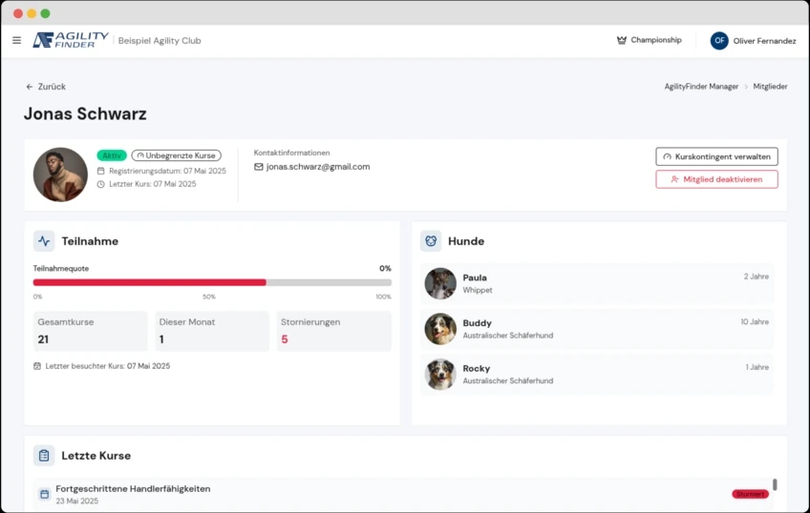Image resolution: width=810 pixels, height=513 pixels.
Task: Click Buddy's dog photo
Action: pyautogui.click(x=440, y=329)
